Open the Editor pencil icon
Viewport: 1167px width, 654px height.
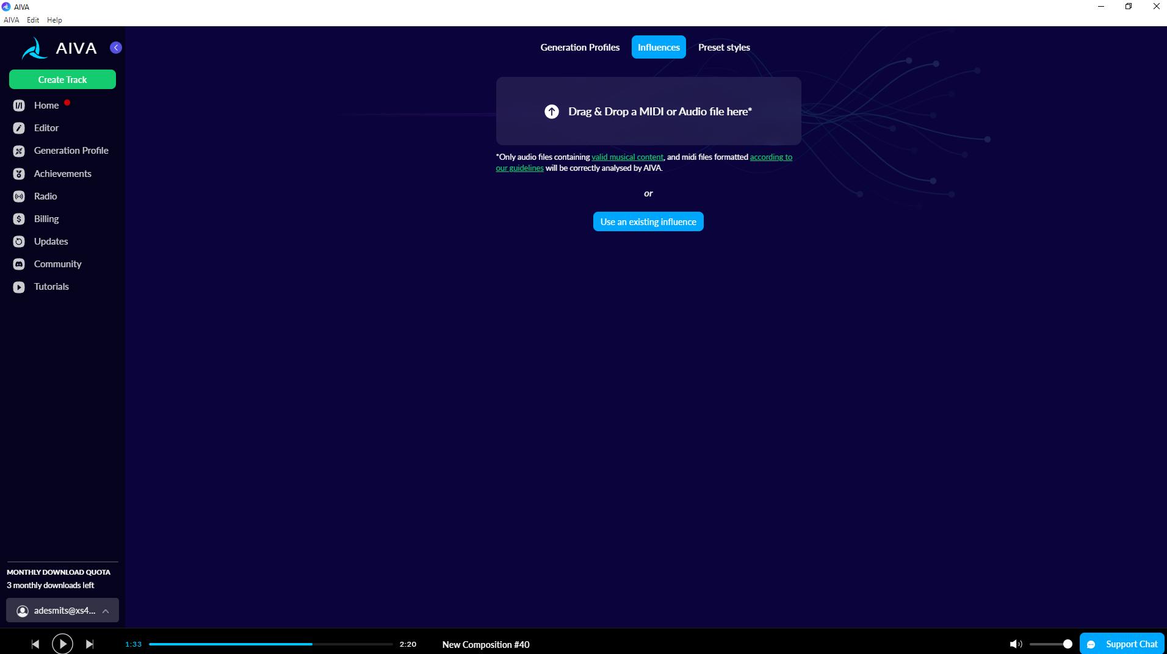[x=19, y=128]
